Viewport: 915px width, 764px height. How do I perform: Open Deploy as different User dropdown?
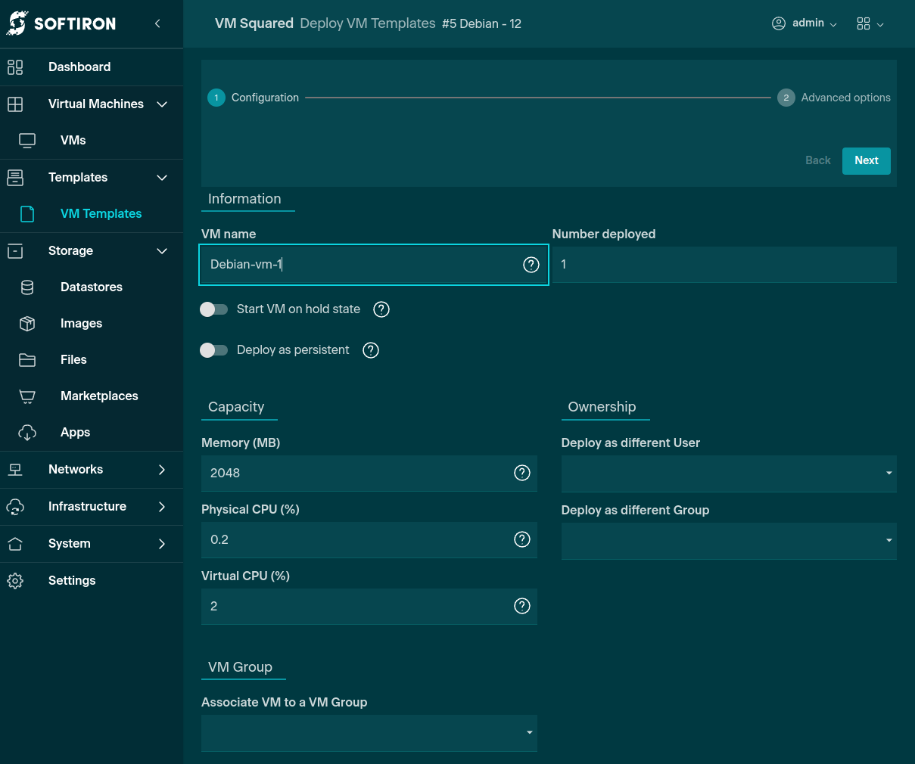point(728,474)
